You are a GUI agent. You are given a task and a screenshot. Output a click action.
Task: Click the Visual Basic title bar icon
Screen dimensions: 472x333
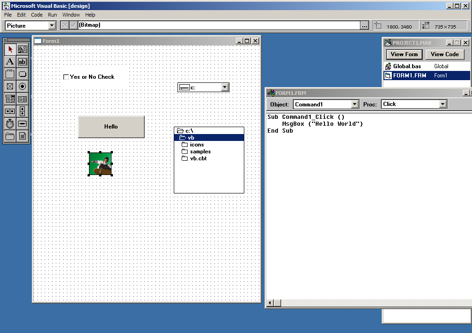[6, 6]
